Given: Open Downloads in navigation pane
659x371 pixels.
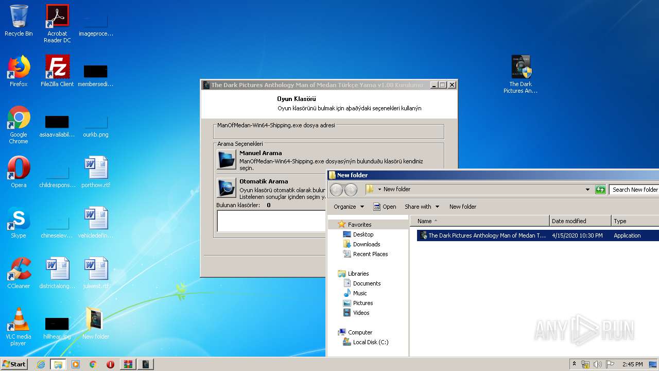Looking at the screenshot, I should [367, 244].
